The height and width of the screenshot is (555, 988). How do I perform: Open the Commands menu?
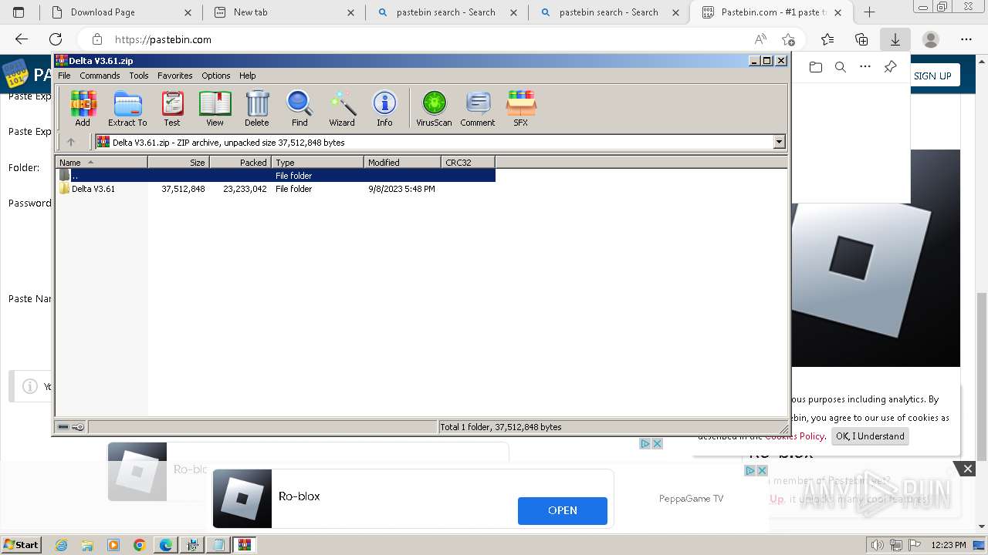[x=100, y=76]
